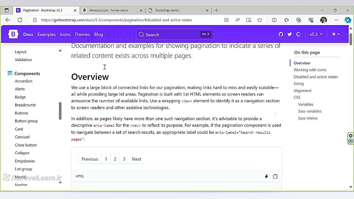Open Collections toolbar icon
This screenshot has height=199, width=354.
[x=299, y=20]
